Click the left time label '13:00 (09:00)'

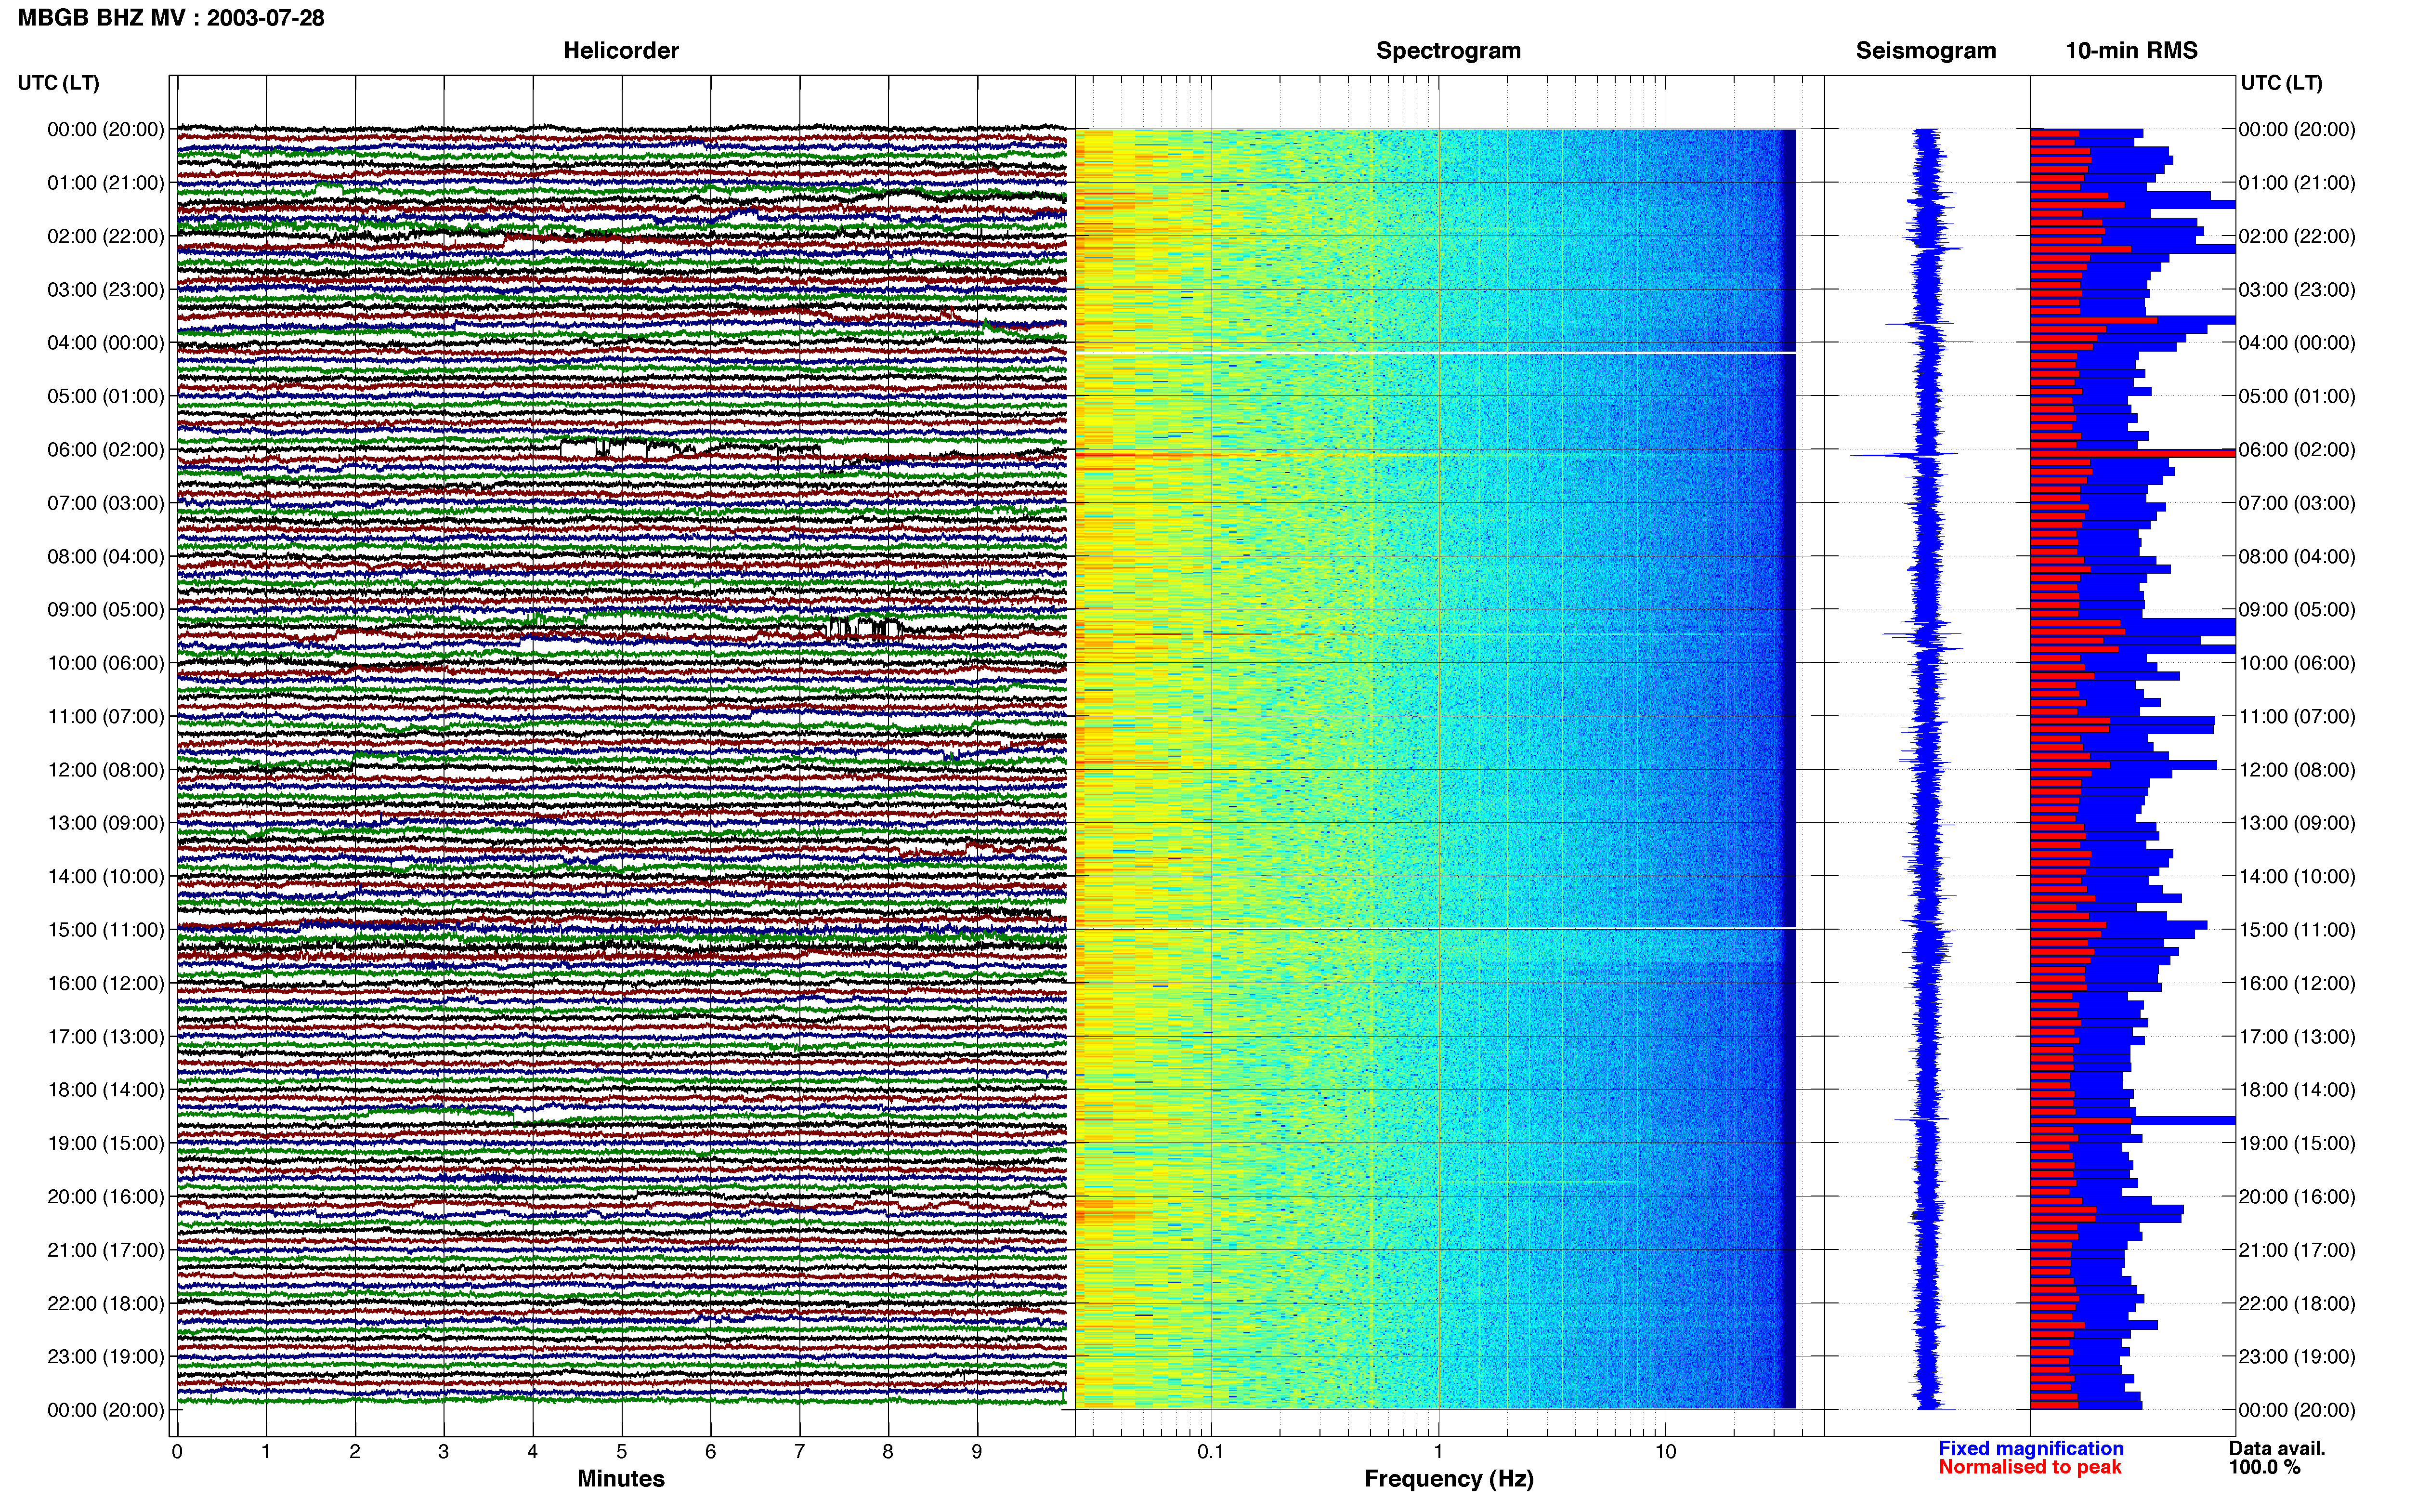coord(106,823)
